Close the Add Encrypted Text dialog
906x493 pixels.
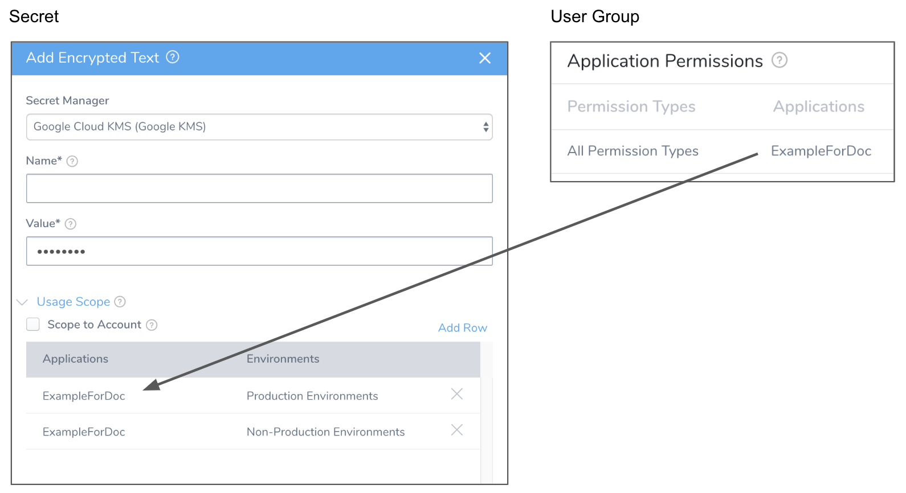coord(485,58)
